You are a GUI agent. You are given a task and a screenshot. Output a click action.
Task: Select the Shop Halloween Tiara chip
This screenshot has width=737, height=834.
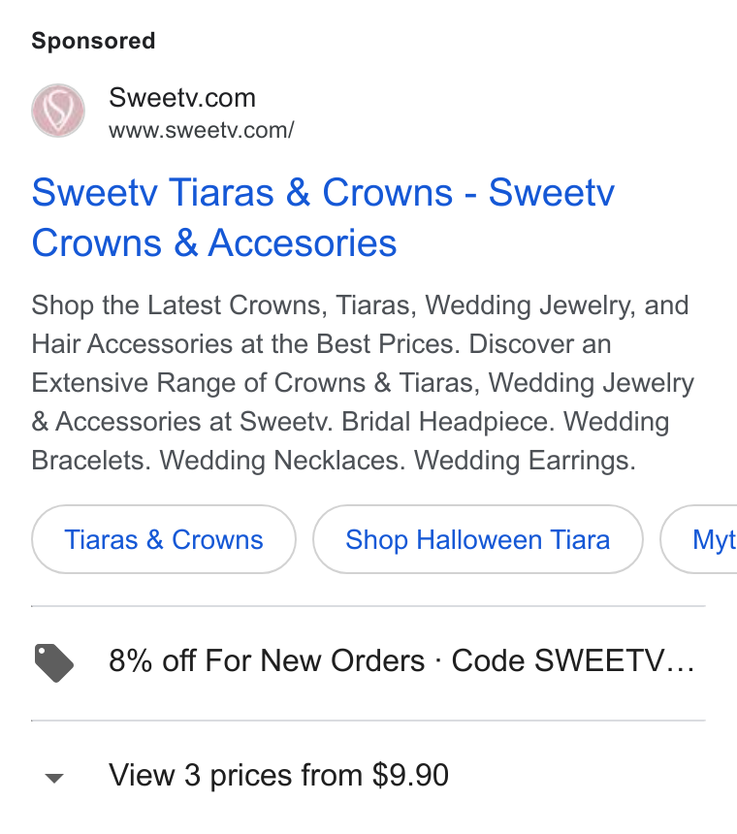pyautogui.click(x=477, y=539)
